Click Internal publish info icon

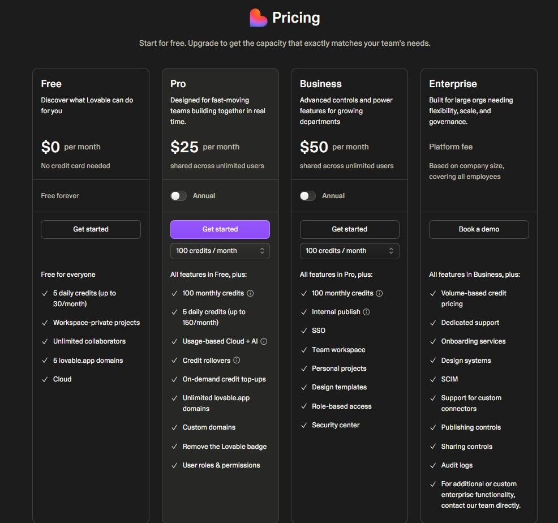click(366, 312)
